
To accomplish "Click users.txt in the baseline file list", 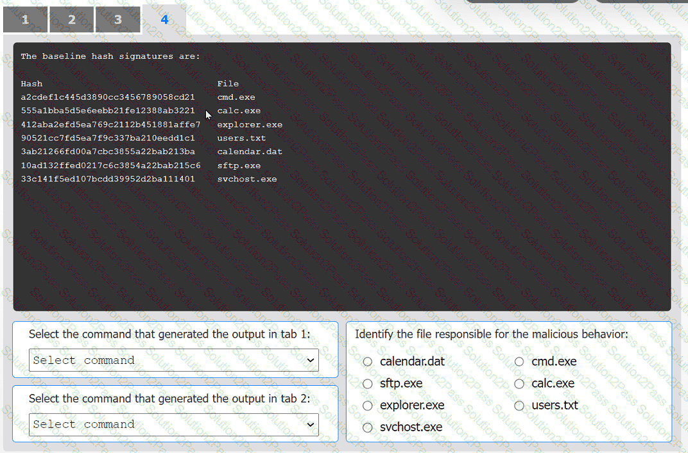I will [x=241, y=138].
